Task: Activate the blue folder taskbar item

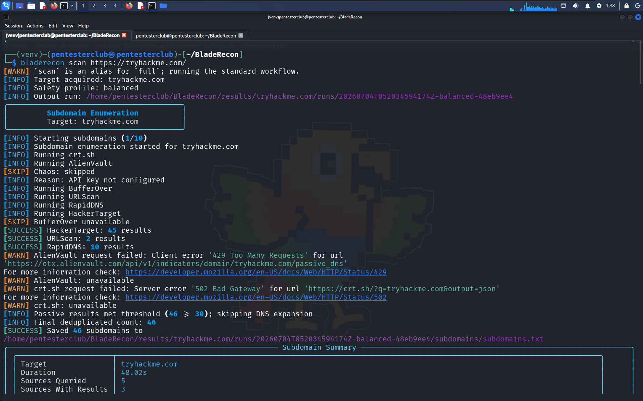Action: pyautogui.click(x=163, y=6)
